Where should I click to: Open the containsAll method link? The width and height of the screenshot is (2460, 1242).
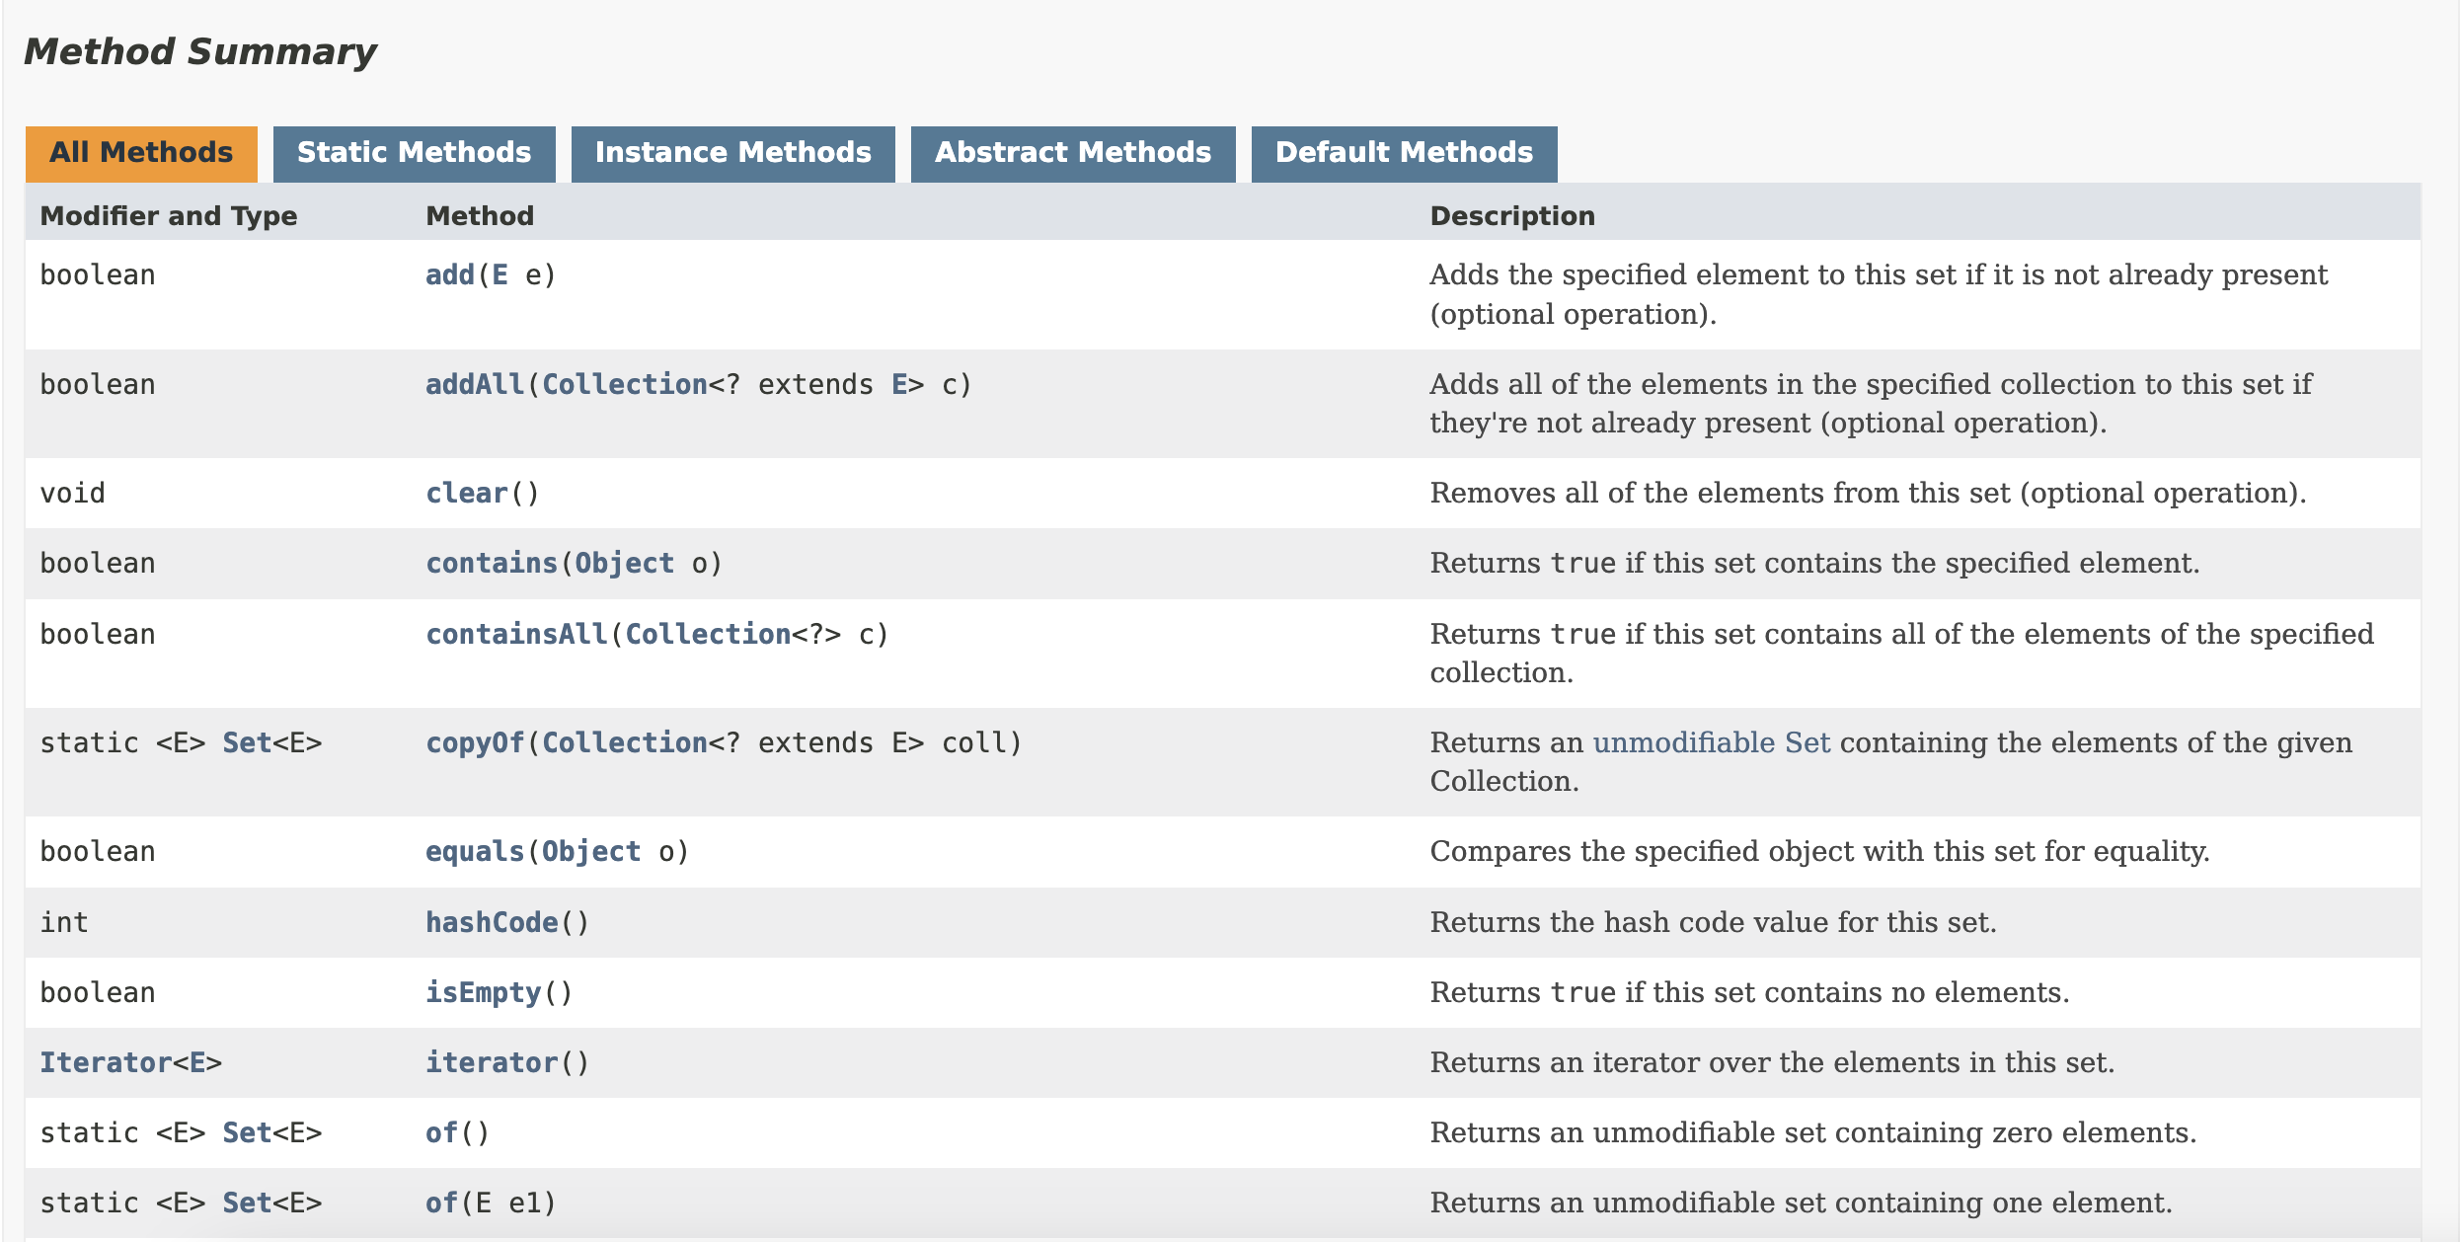point(515,635)
